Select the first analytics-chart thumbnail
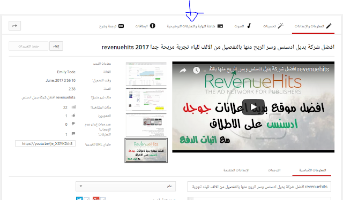This screenshot has height=200, width=343. point(146,74)
